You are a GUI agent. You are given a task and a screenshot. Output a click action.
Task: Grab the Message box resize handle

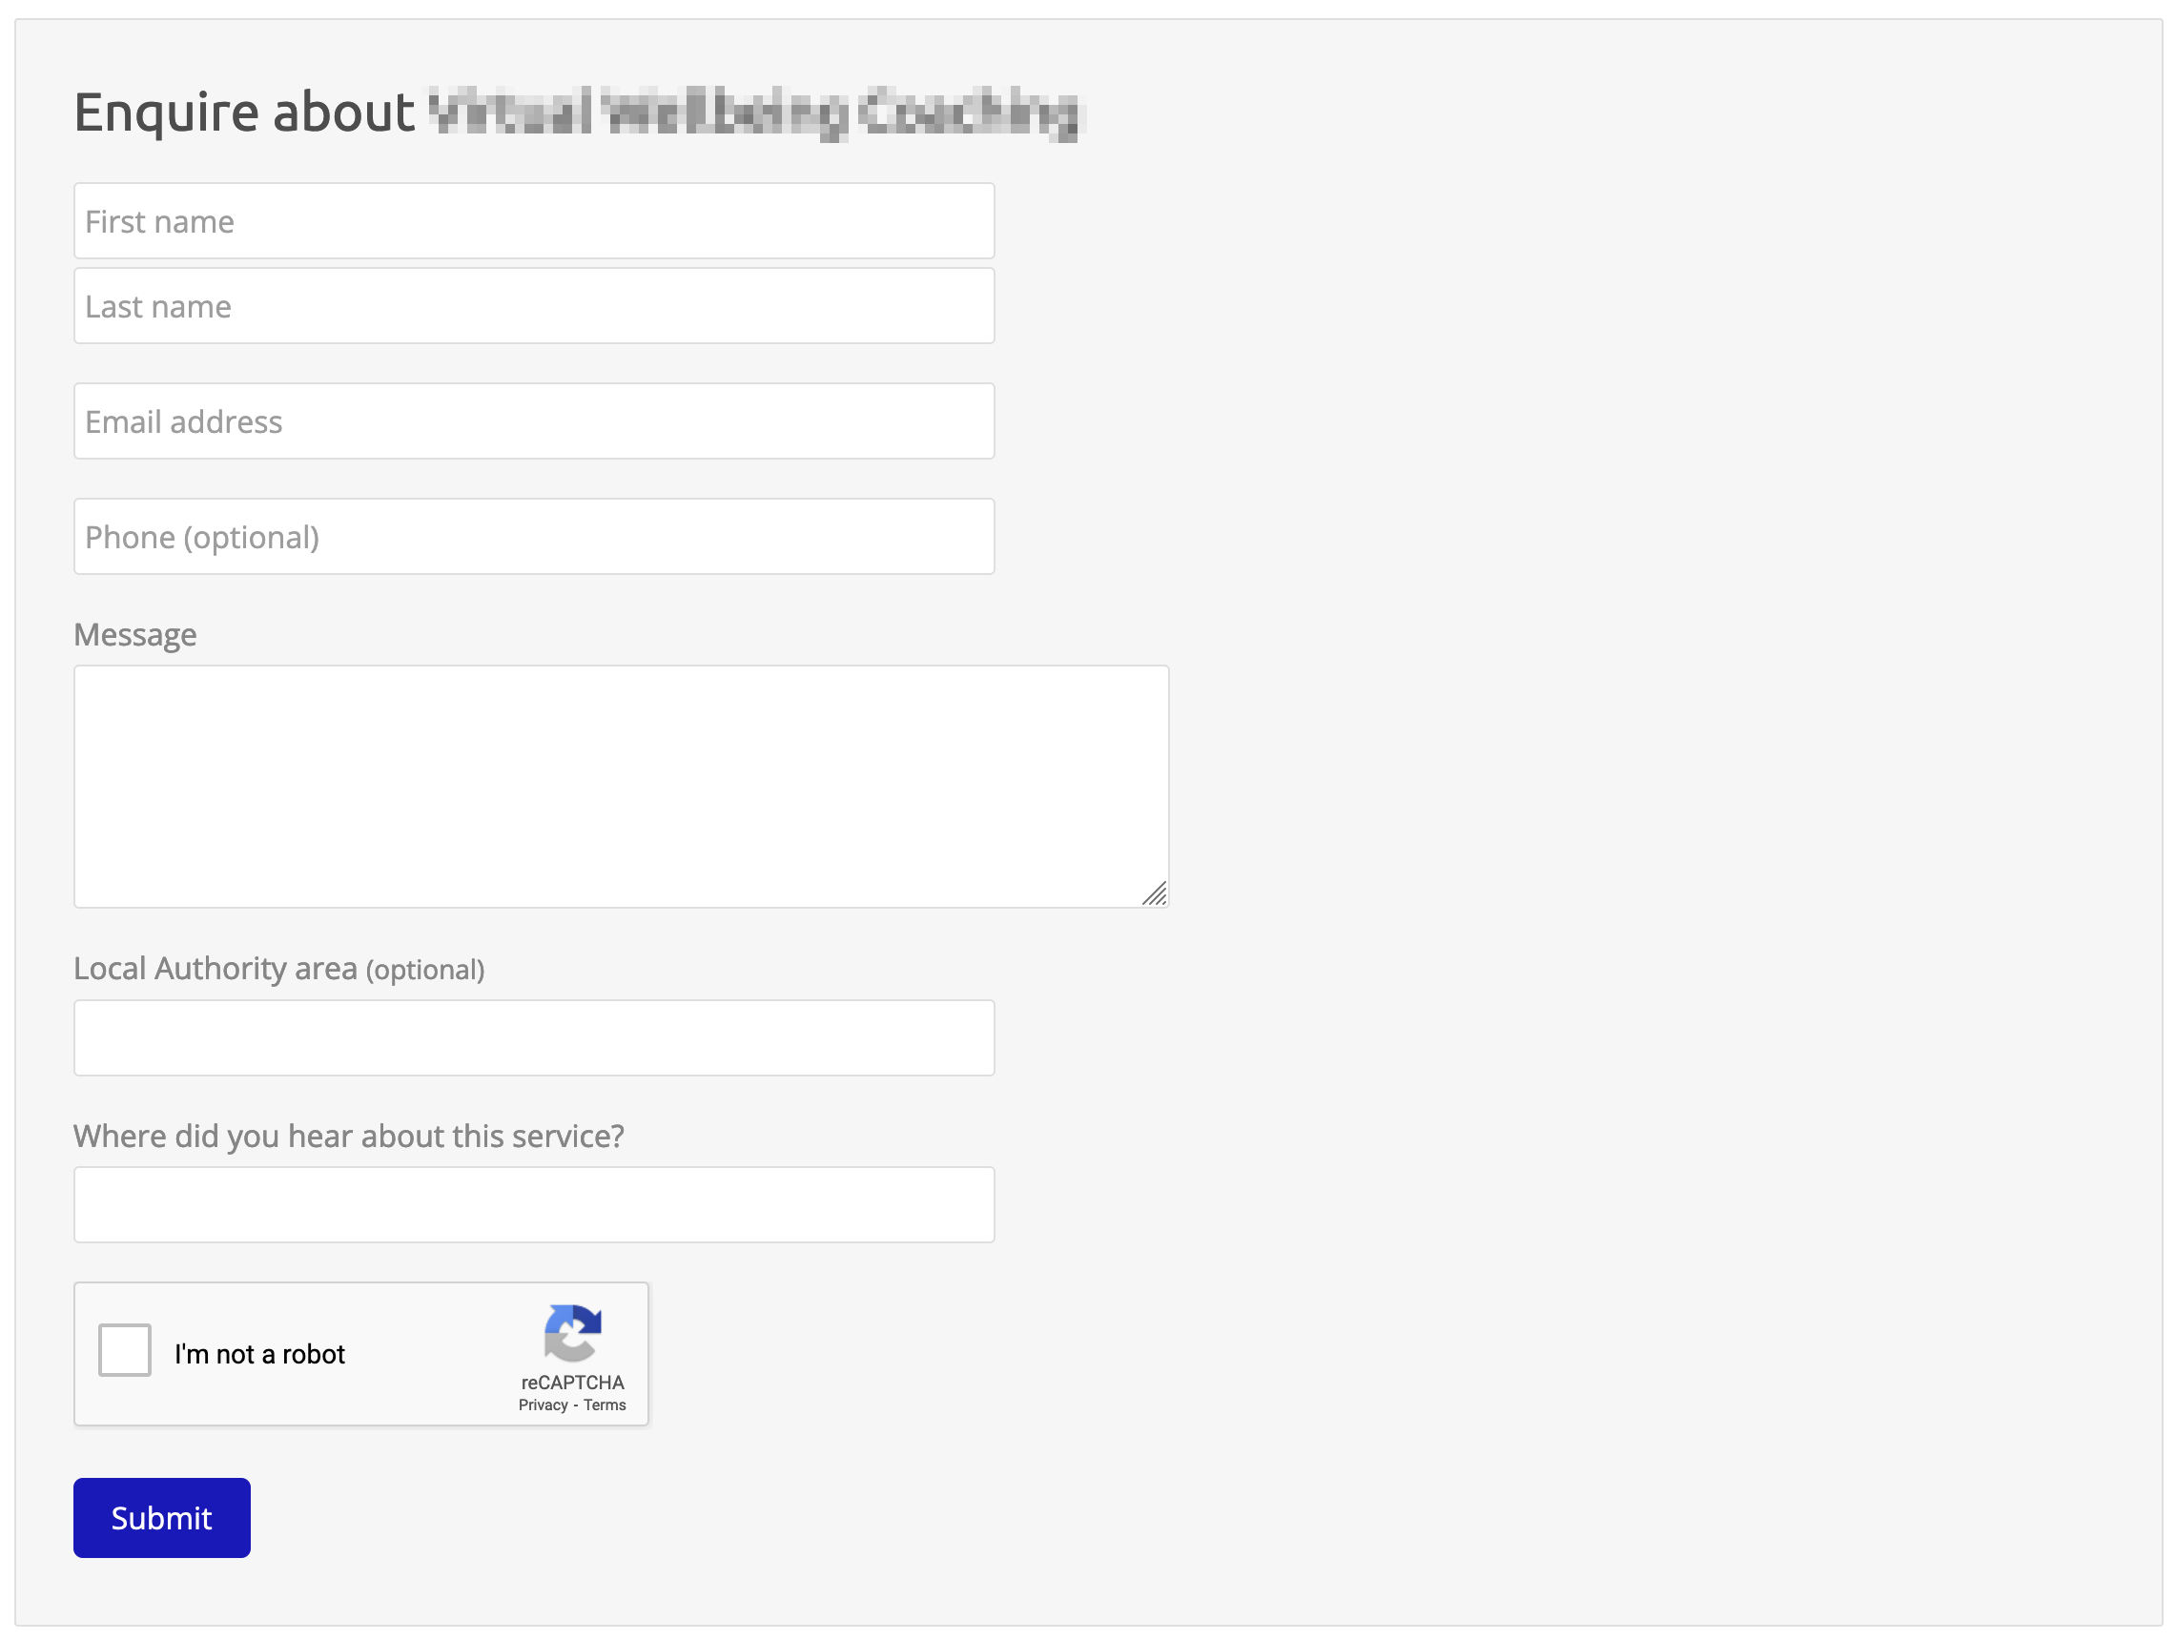[1155, 893]
